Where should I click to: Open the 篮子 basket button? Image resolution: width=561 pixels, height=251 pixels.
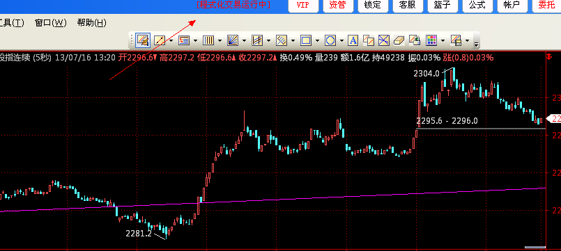[443, 6]
